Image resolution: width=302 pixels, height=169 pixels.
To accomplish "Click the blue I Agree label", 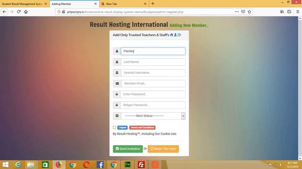I will [122, 127].
